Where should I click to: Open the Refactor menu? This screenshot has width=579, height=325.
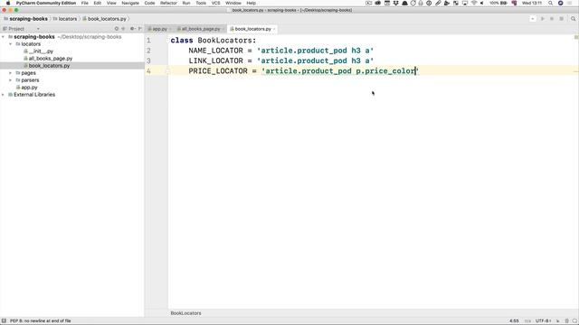[168, 3]
